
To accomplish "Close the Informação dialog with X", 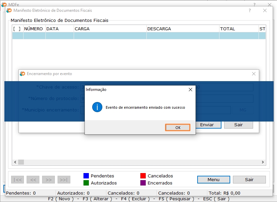I will 190,90.
